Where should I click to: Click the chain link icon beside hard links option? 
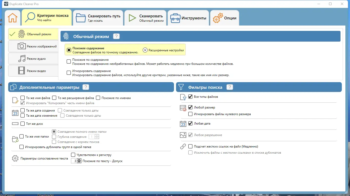(183, 146)
